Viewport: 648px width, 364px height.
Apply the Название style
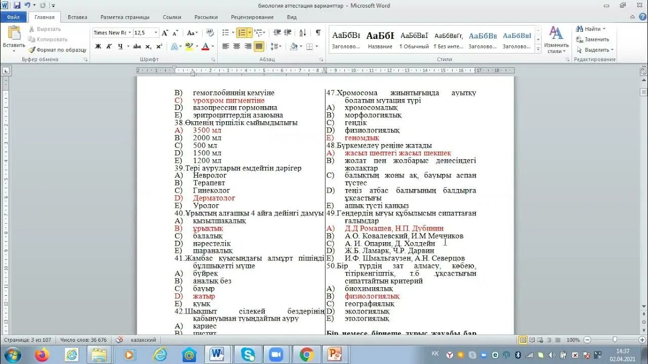[x=380, y=40]
